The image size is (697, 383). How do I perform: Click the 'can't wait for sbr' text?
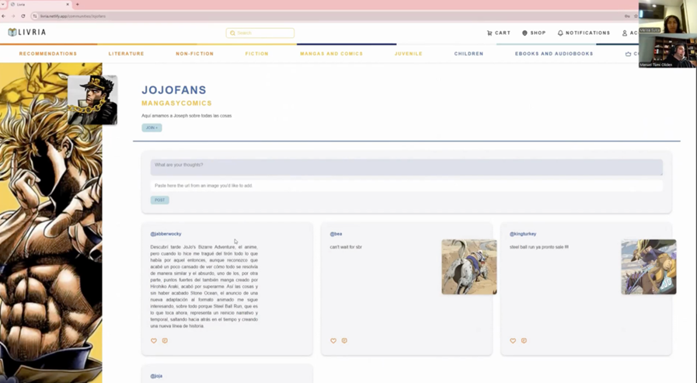point(346,247)
